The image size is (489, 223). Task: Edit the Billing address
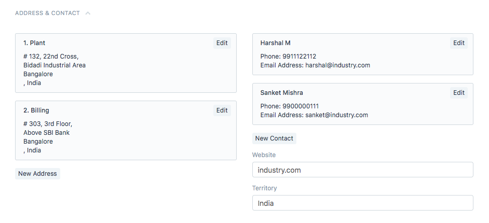tap(222, 110)
